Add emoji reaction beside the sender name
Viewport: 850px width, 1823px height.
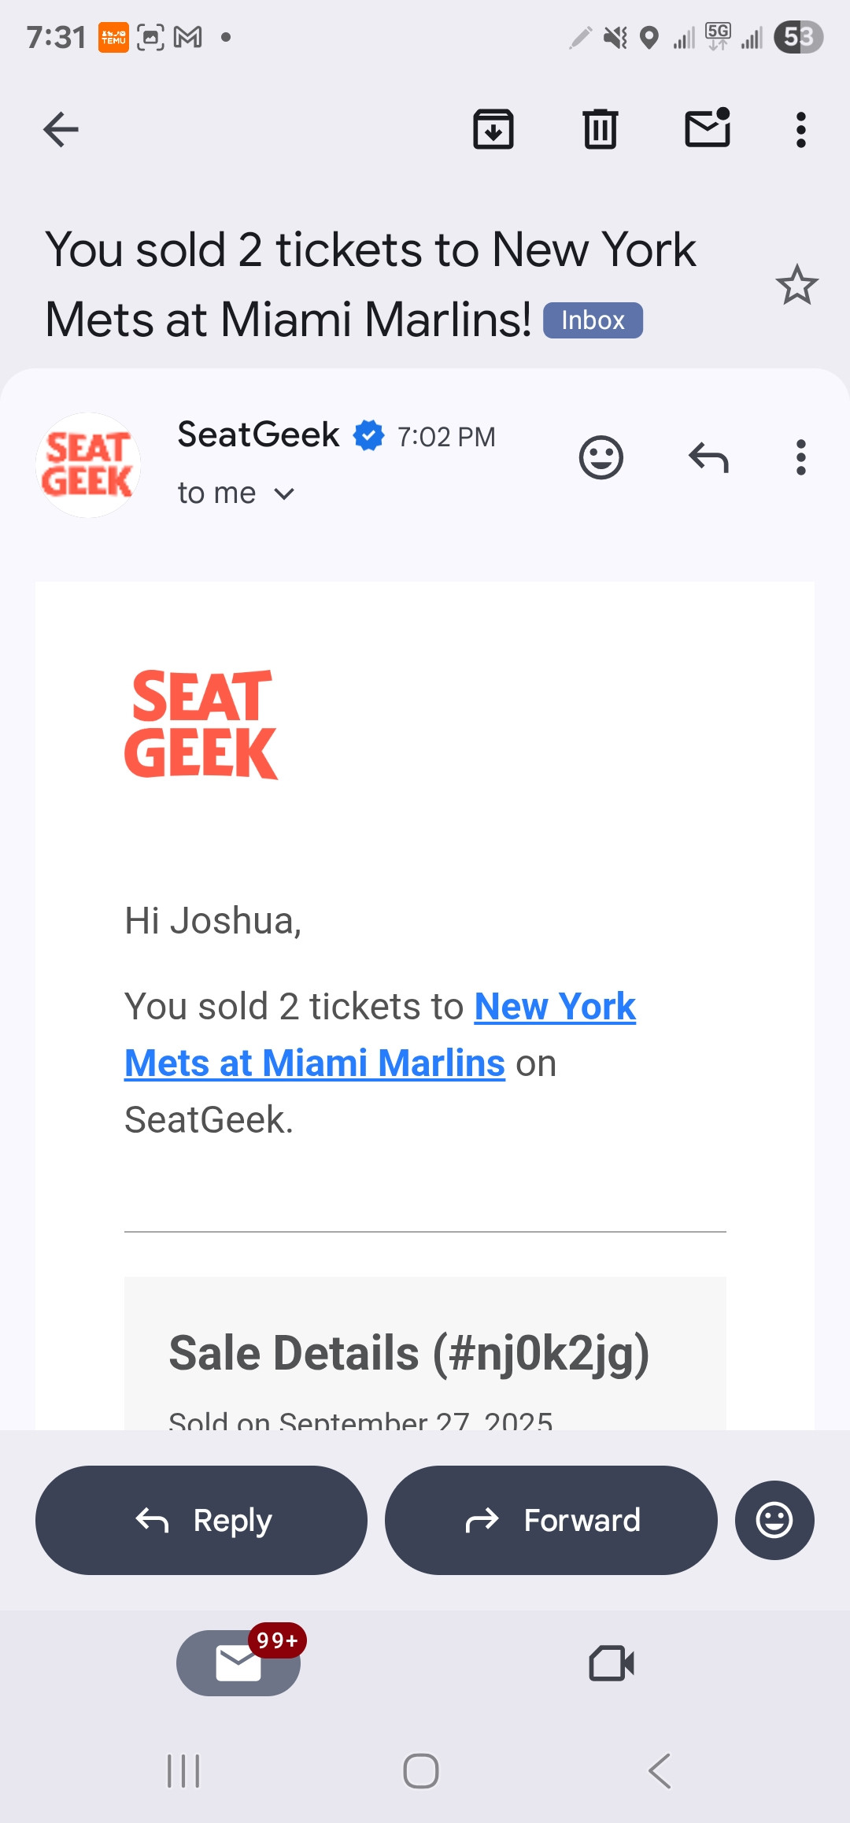tap(601, 457)
